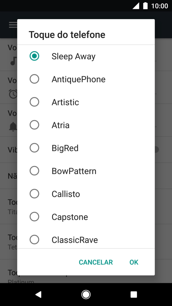Viewport: 172px width, 306px height.
Task: Choose the AntiquePhone radio button
Action: pyautogui.click(x=34, y=79)
